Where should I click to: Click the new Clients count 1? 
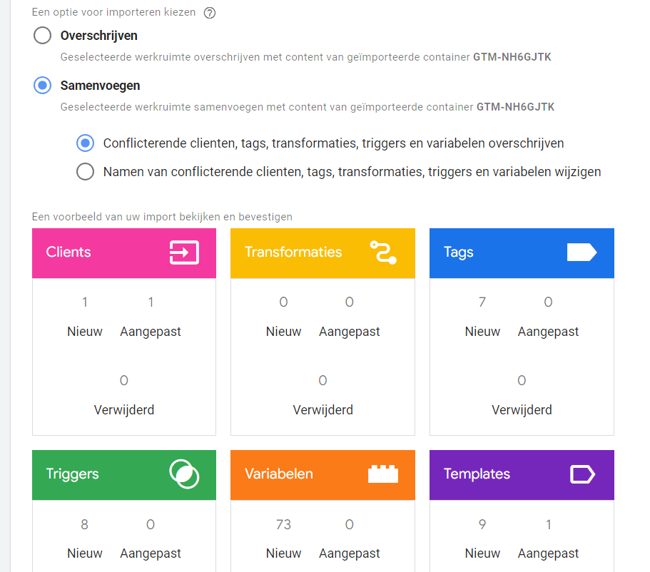point(85,302)
